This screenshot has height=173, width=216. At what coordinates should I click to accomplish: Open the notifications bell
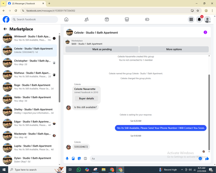pos(199,19)
